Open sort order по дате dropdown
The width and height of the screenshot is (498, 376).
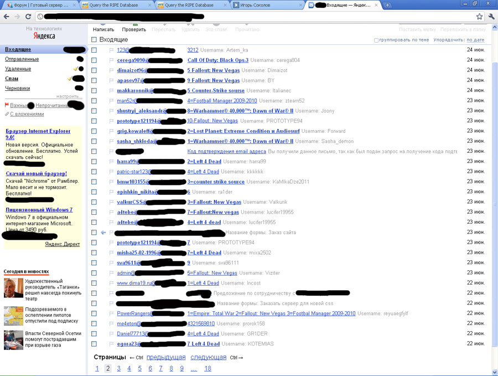coord(475,40)
